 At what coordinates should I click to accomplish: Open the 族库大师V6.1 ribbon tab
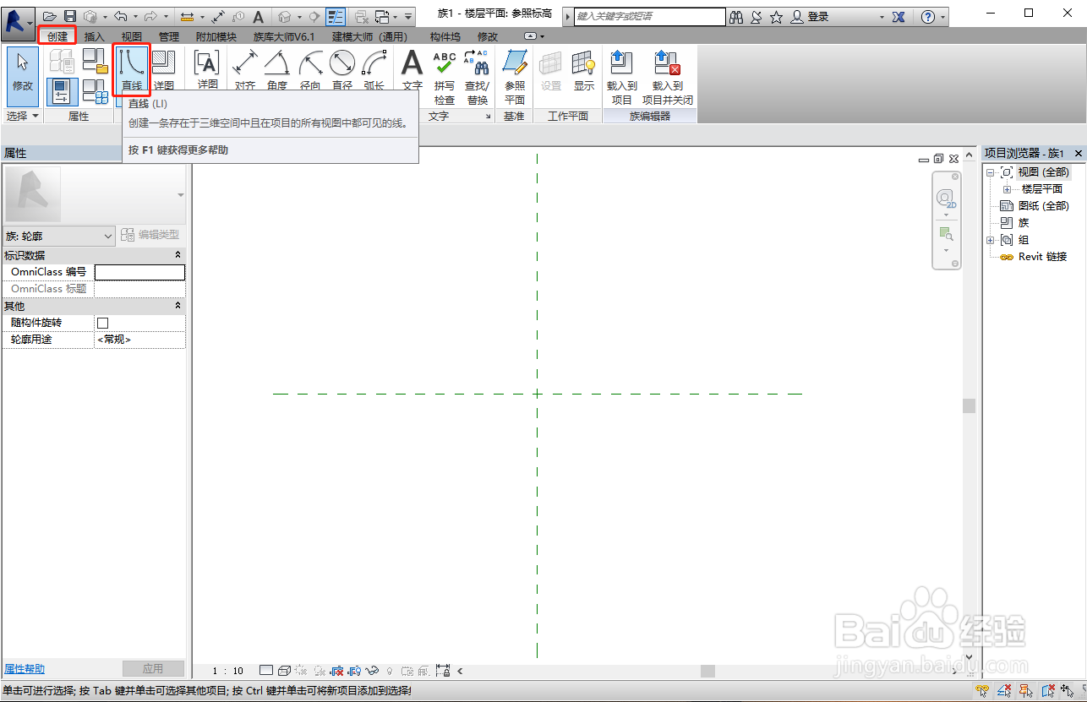[x=284, y=36]
